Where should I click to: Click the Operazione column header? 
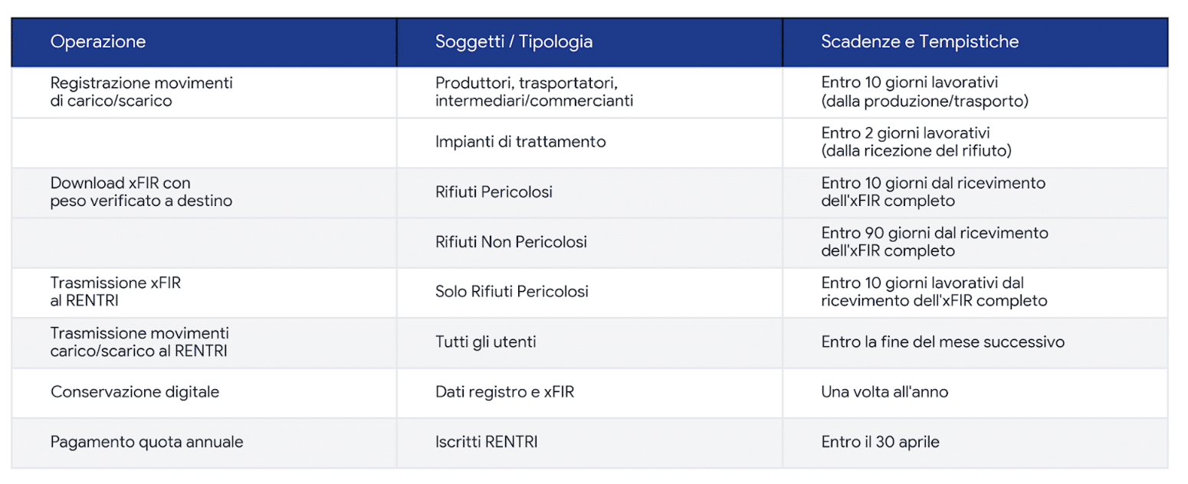(x=204, y=42)
